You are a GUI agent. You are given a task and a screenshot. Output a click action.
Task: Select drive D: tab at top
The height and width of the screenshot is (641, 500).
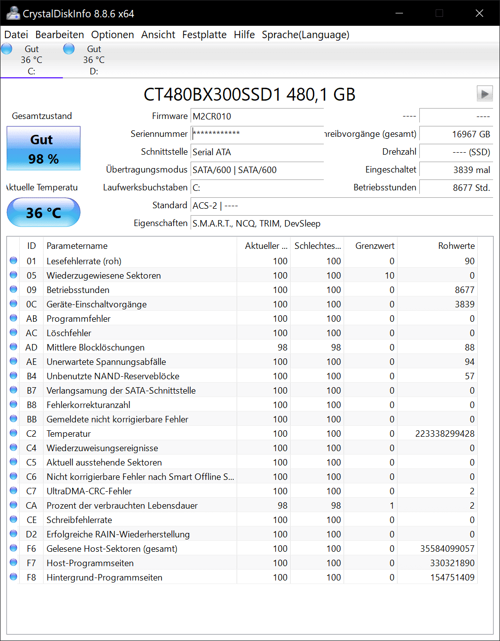click(94, 60)
